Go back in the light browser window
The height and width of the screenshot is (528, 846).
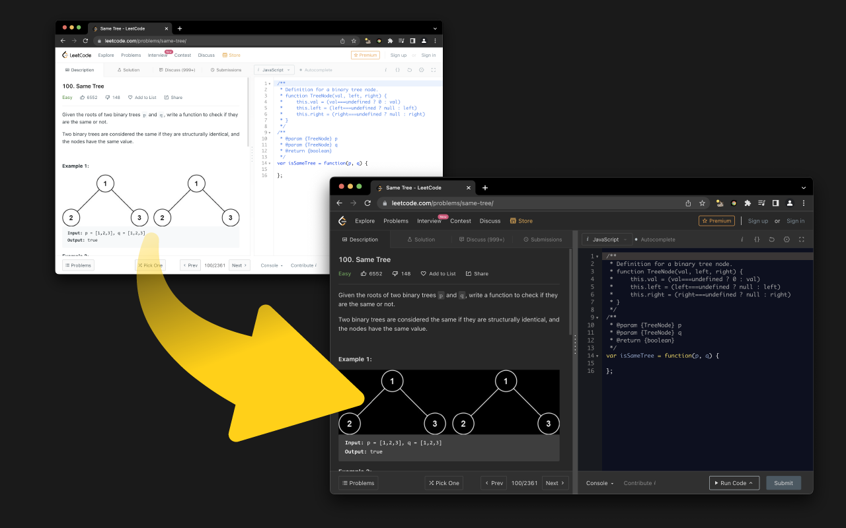pos(63,41)
